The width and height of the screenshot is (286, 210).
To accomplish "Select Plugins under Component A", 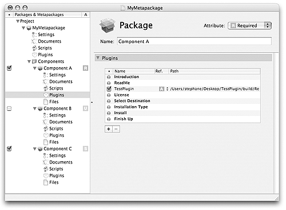I will click(x=47, y=95).
